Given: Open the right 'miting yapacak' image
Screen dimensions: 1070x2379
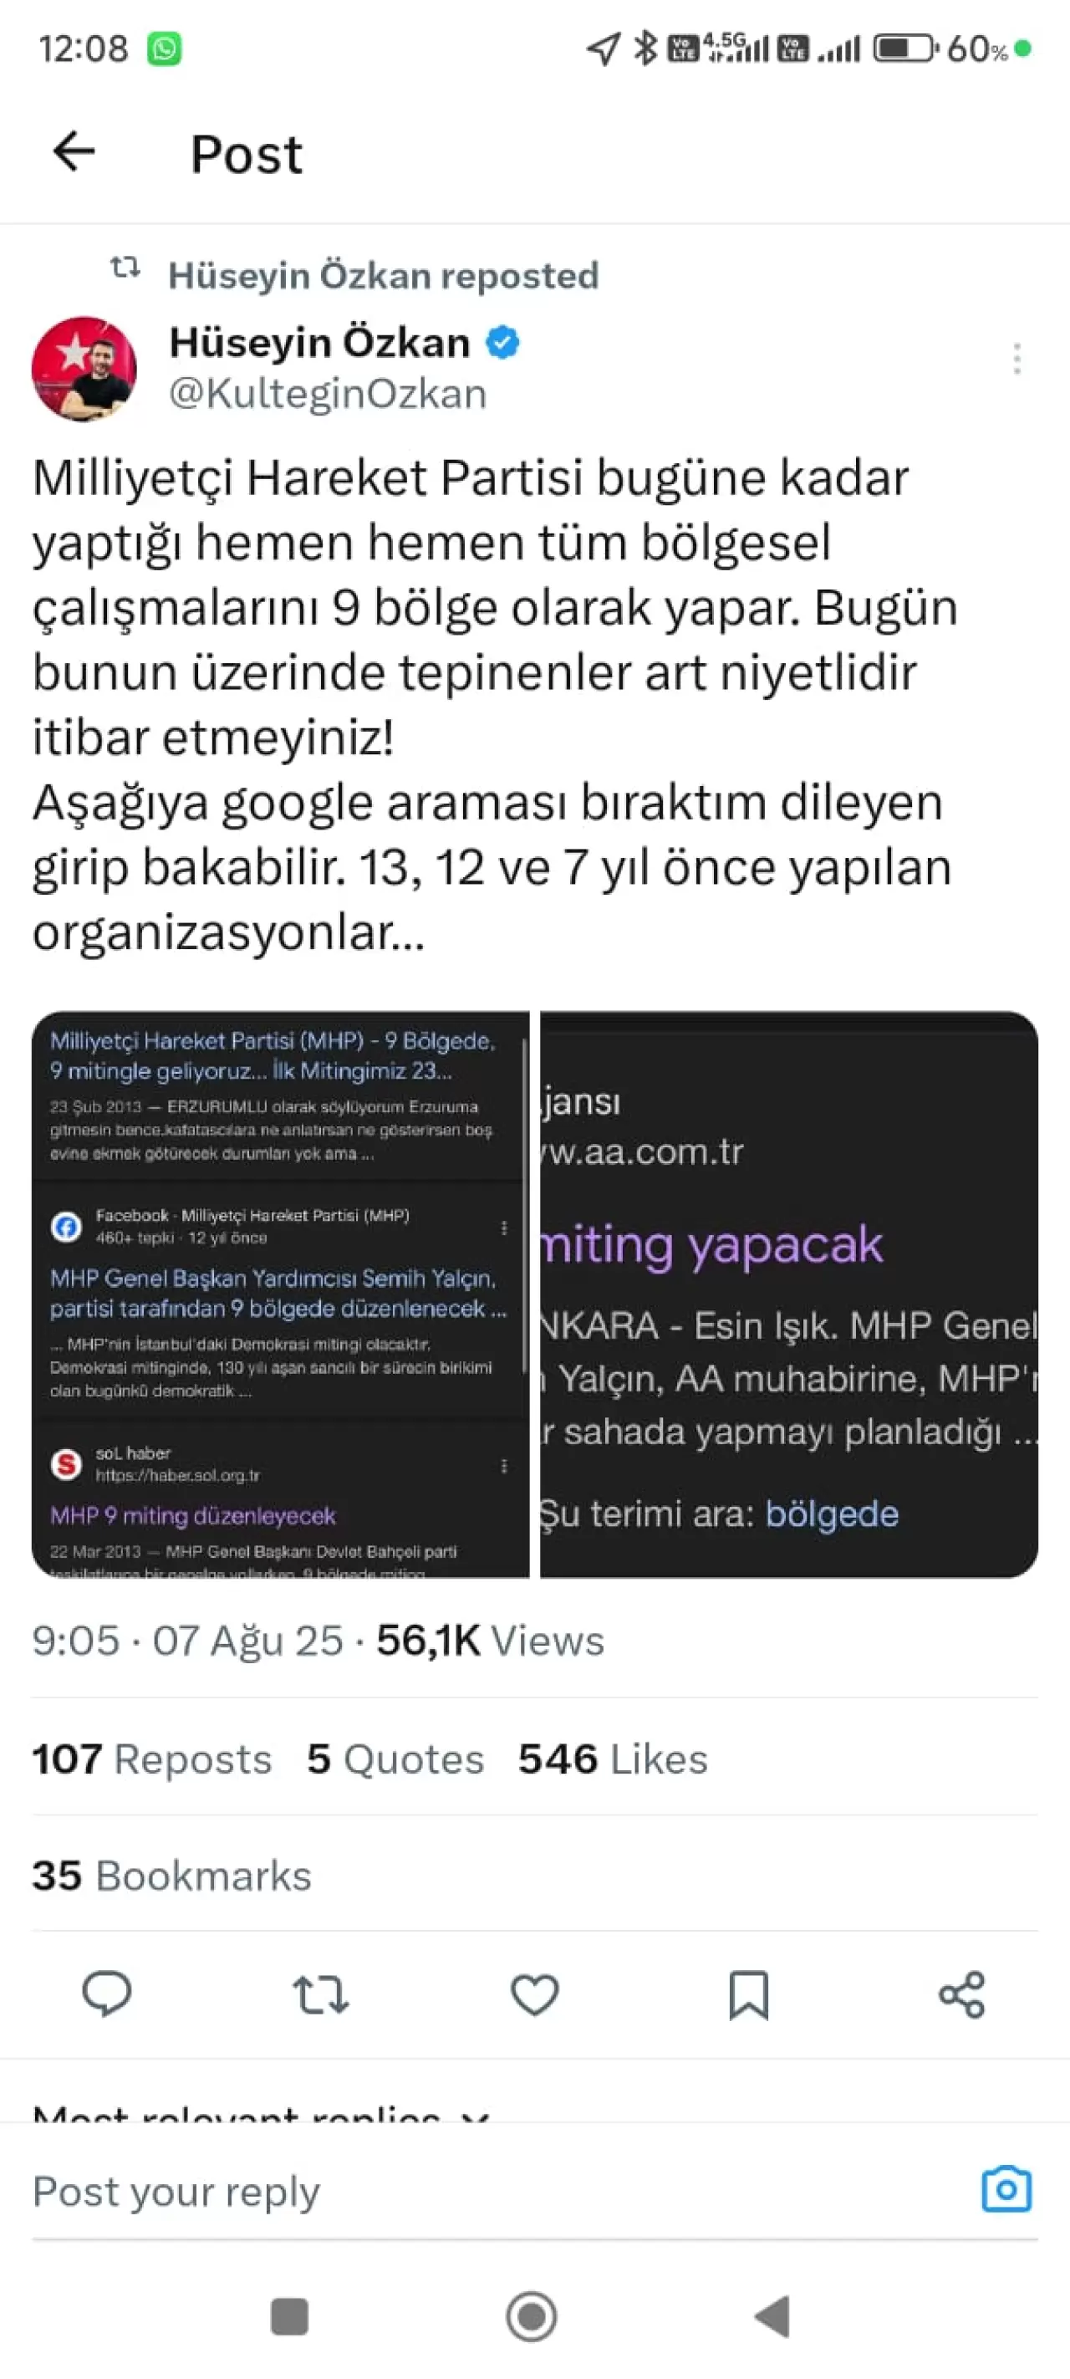Looking at the screenshot, I should click(x=788, y=1294).
